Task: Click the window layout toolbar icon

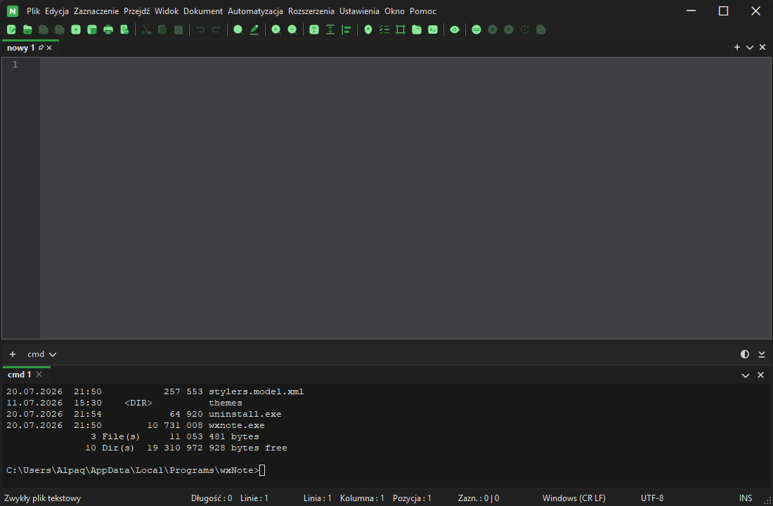Action: click(91, 30)
